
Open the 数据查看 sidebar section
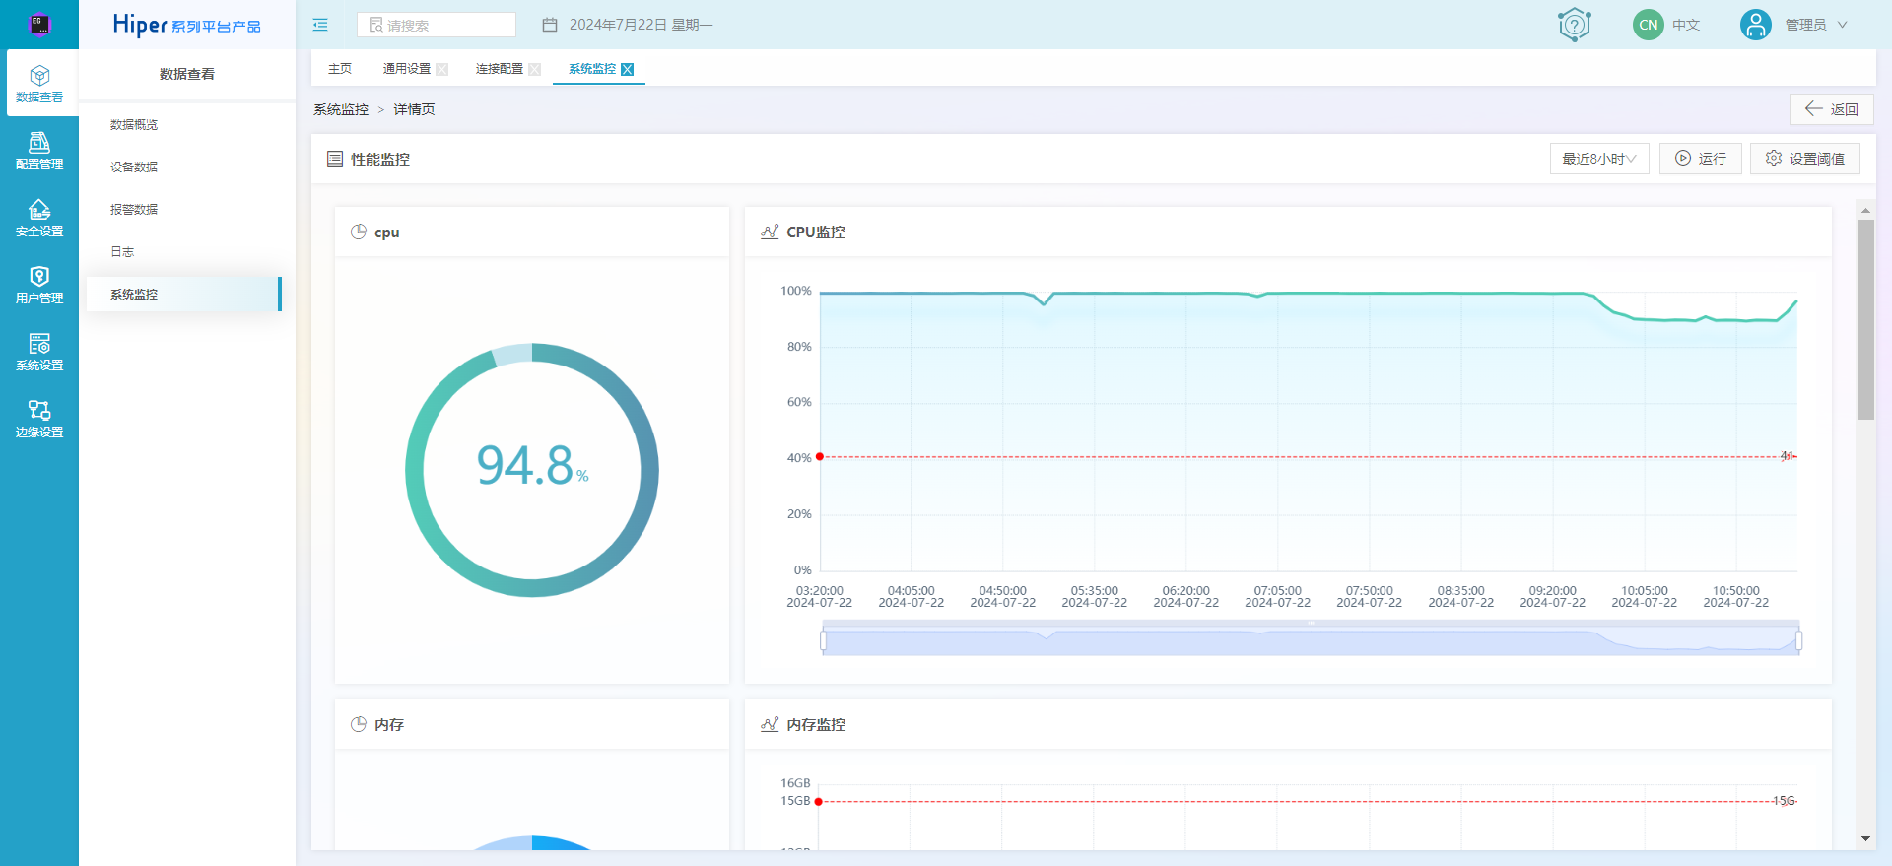39,84
